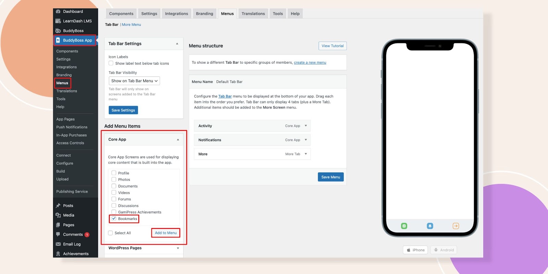Follow the Tab Bar link in description
This screenshot has height=274, width=548.
point(225,96)
